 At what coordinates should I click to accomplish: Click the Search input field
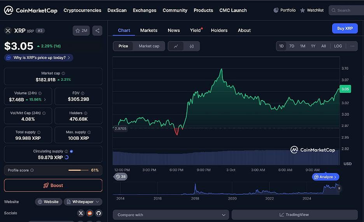346,10
